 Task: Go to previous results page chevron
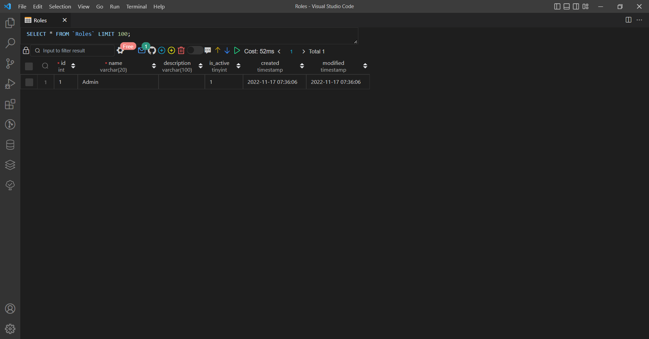coord(279,51)
